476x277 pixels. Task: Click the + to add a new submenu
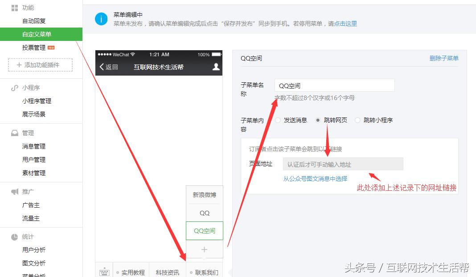pyautogui.click(x=204, y=249)
